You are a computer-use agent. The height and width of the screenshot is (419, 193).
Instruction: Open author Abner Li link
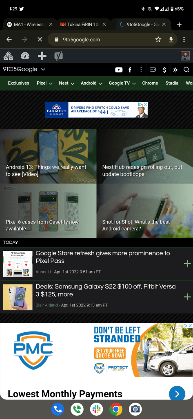click(43, 272)
